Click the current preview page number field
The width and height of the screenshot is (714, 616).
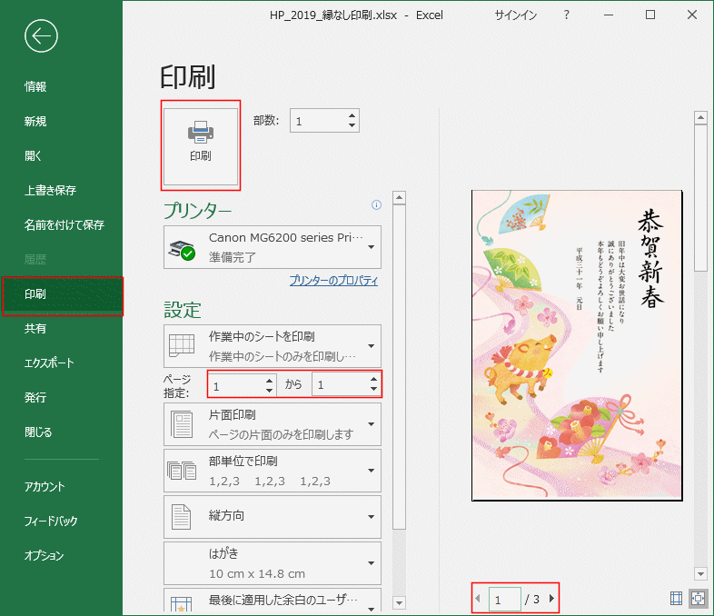[x=504, y=599]
